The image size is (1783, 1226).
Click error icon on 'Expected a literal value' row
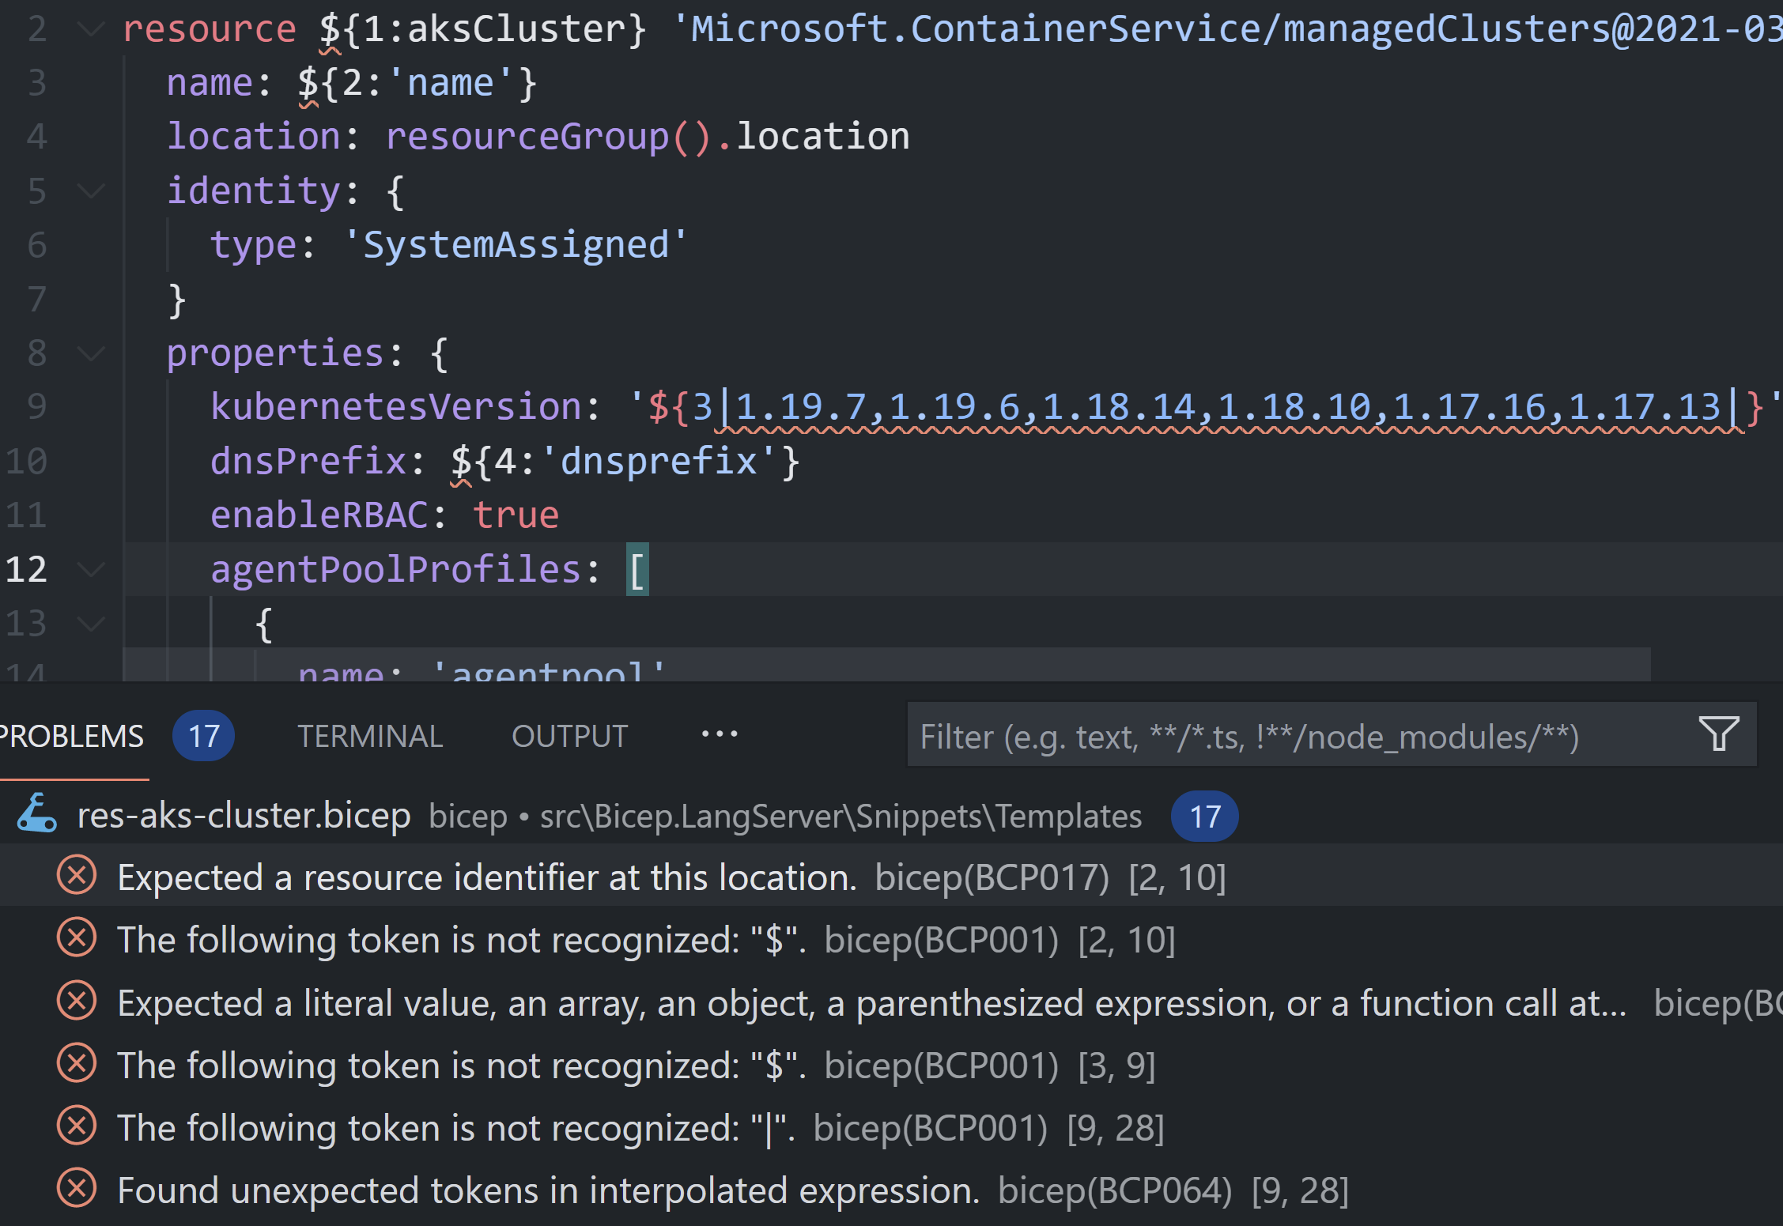coord(77,1001)
